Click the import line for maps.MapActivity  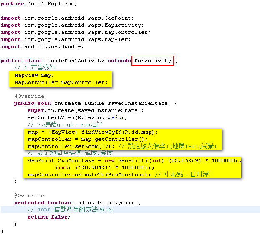(x=72, y=25)
